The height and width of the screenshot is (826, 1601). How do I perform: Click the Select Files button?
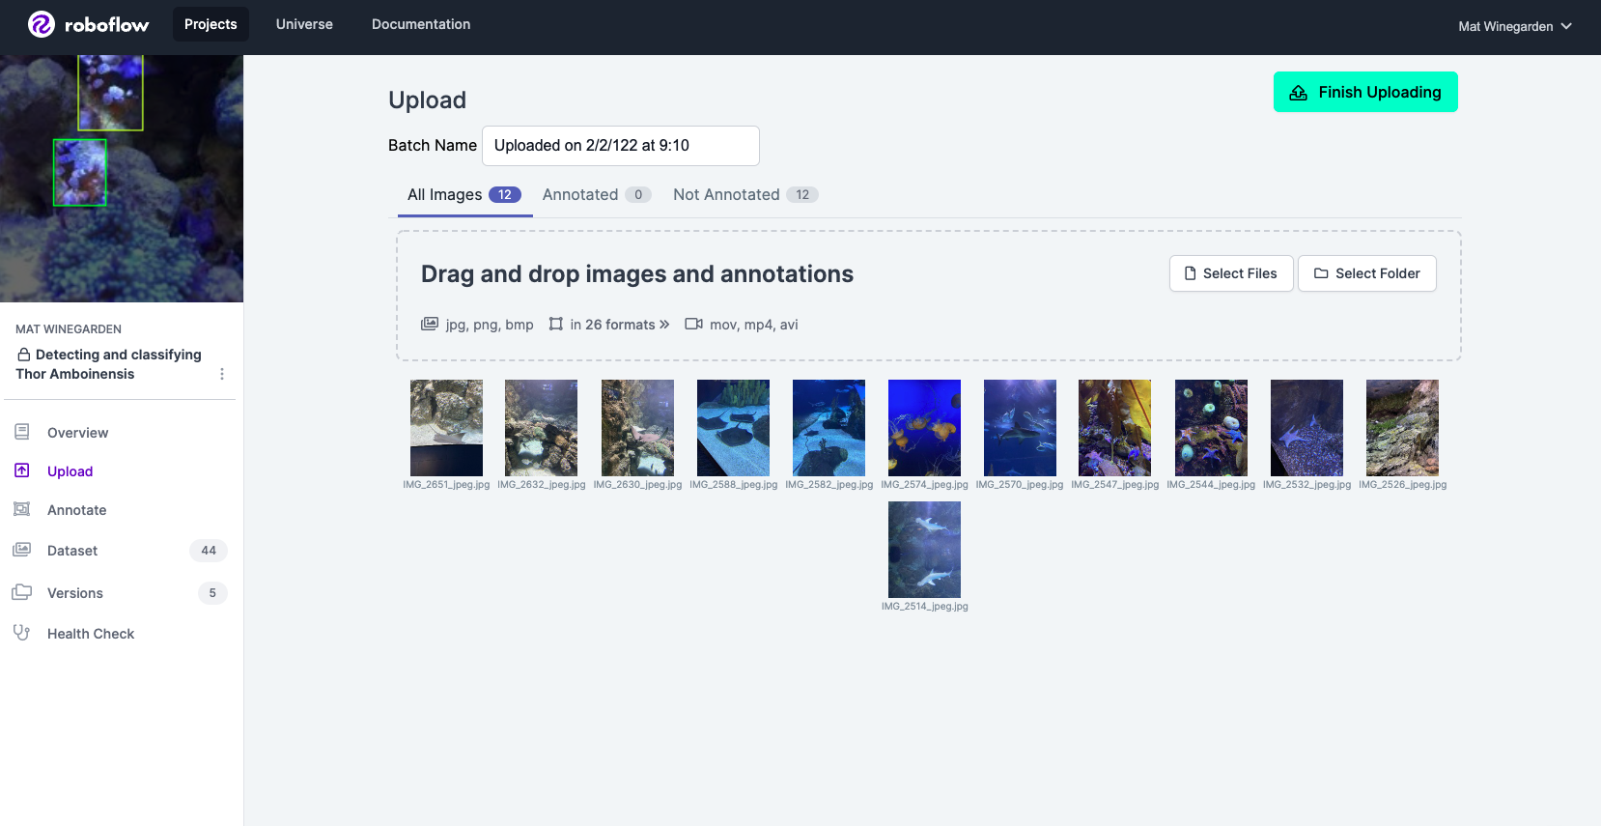(1230, 273)
